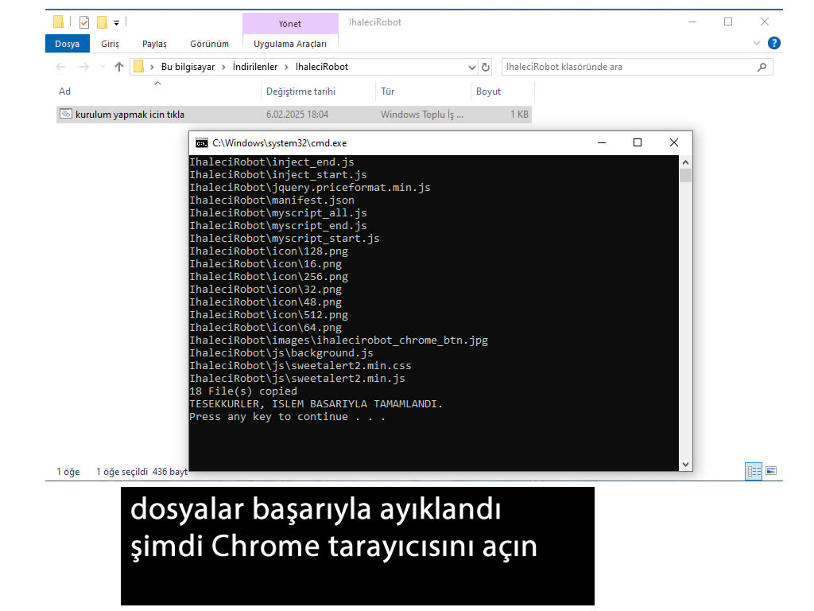Click the folder icon in the quick access toolbar
Screen dimensions: 814x611
click(x=59, y=21)
